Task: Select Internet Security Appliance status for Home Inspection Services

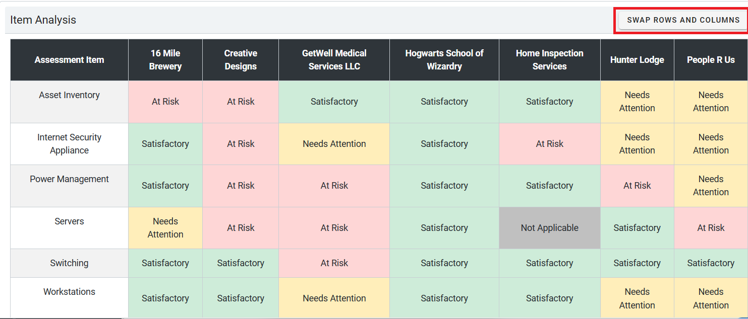Action: click(550, 144)
